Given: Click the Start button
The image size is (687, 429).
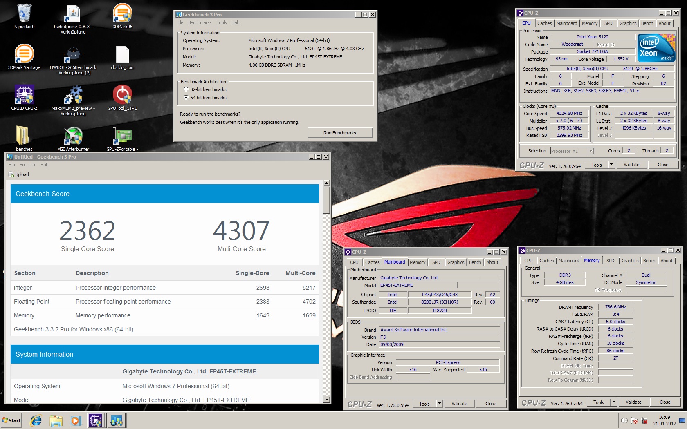Looking at the screenshot, I should click(11, 420).
